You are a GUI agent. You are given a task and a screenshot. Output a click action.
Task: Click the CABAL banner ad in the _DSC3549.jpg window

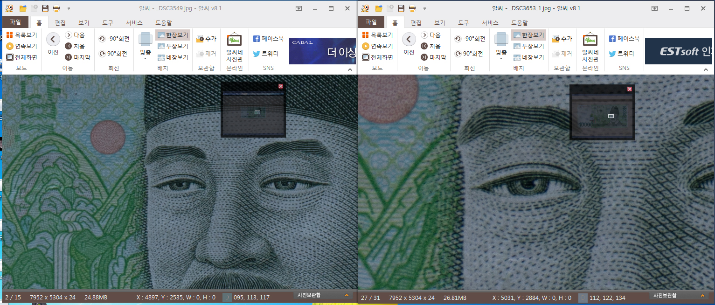point(322,51)
